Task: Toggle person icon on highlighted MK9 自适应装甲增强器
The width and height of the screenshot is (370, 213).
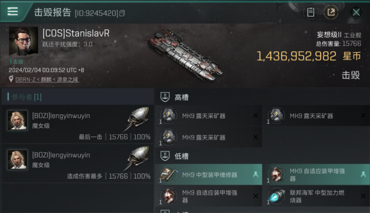Action: 363,174
